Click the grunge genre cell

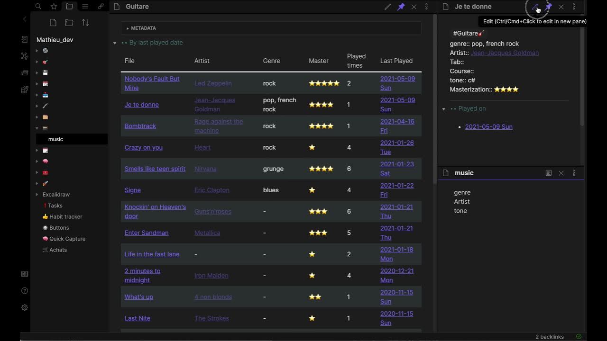pos(273,169)
